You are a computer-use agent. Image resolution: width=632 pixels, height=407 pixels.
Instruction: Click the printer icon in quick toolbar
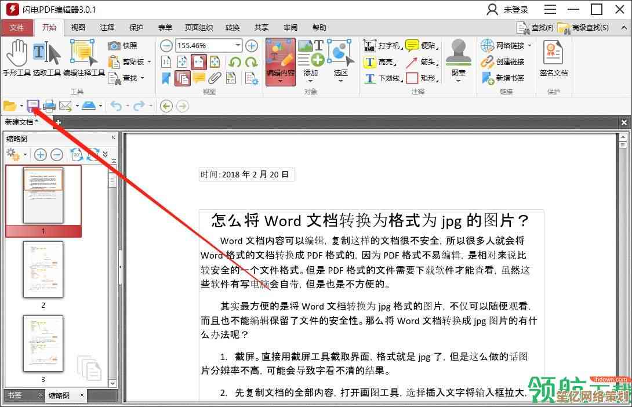tap(49, 106)
